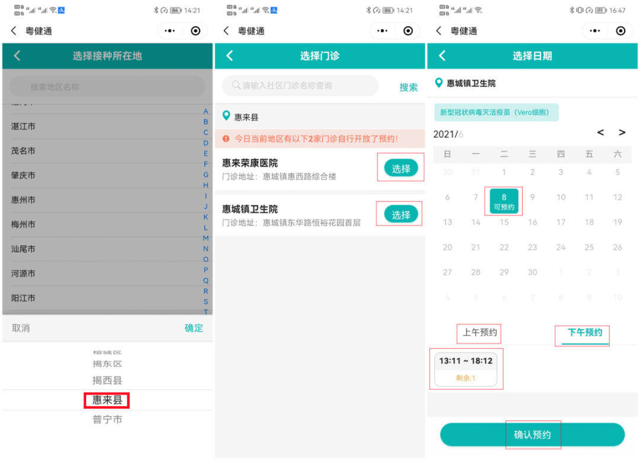The width and height of the screenshot is (640, 460).
Task: Select 惠来荣康医院 clinic
Action: click(401, 168)
